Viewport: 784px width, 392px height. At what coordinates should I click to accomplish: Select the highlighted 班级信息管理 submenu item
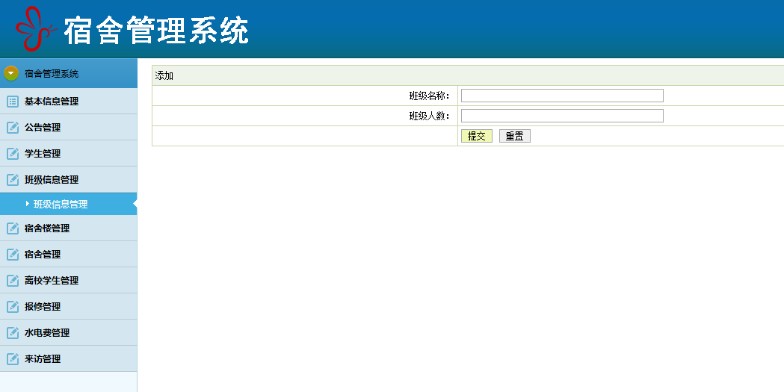tap(69, 204)
